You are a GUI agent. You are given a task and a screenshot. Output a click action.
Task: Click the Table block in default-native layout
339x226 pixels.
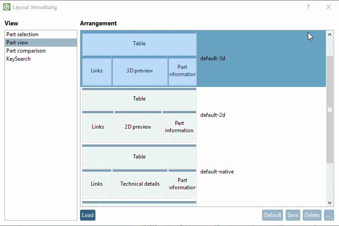(x=139, y=156)
